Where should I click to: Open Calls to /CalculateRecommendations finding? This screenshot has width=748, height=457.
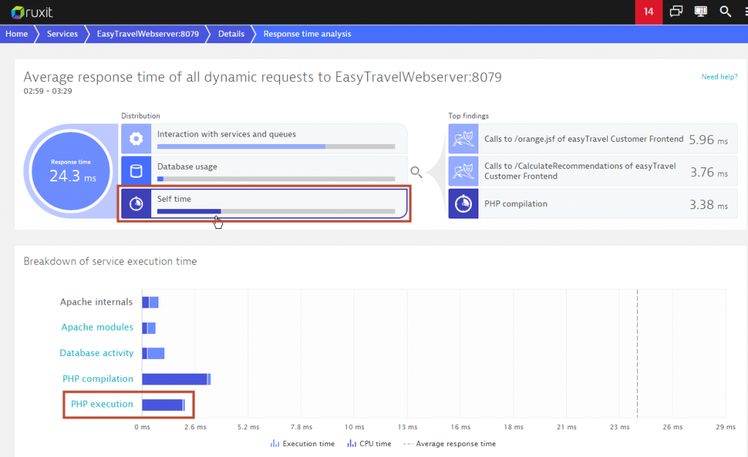point(593,171)
